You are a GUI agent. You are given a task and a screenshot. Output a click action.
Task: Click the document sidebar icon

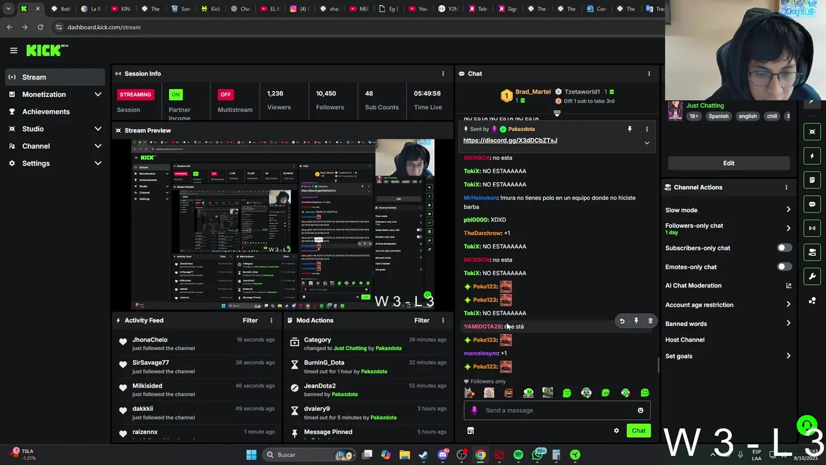pos(812,180)
